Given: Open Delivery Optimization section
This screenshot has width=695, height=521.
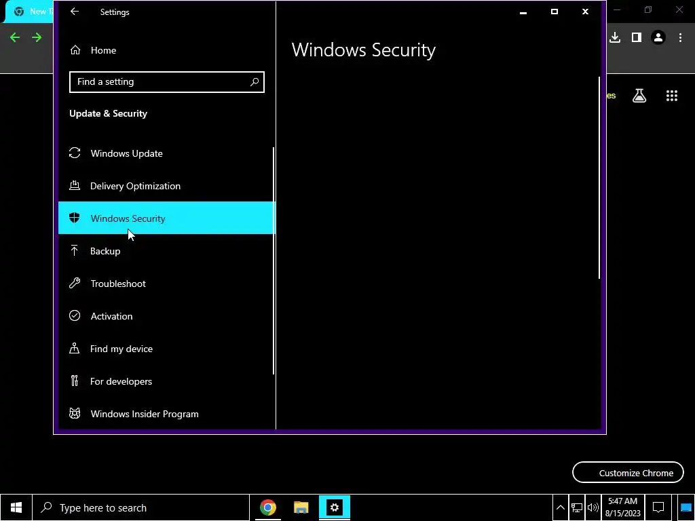Looking at the screenshot, I should (x=167, y=186).
